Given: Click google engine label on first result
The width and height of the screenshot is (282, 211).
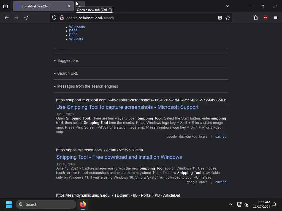Looking at the screenshot, I should click(x=171, y=137).
